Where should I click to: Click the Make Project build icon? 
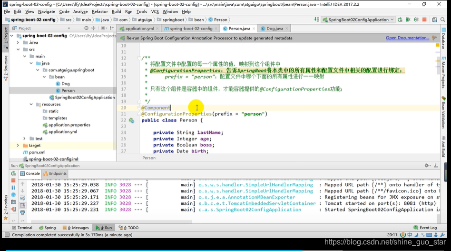[x=316, y=20]
